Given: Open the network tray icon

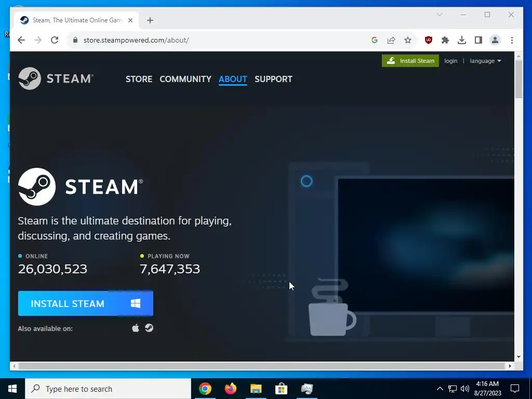Looking at the screenshot, I should pyautogui.click(x=453, y=389).
